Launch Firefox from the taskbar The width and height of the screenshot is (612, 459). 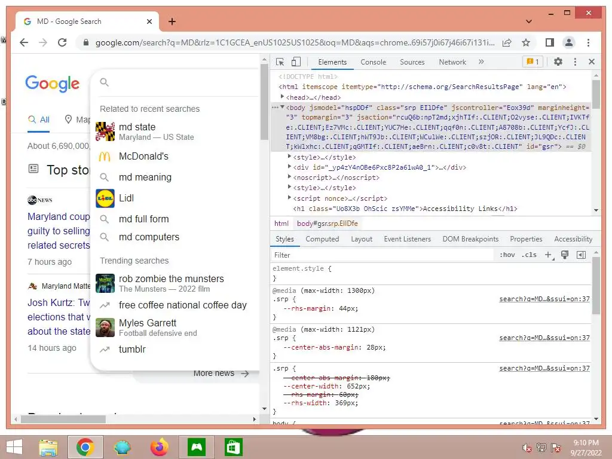click(160, 447)
